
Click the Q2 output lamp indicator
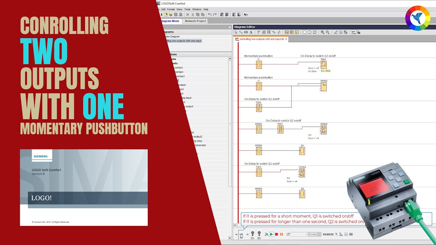(x=259, y=235)
